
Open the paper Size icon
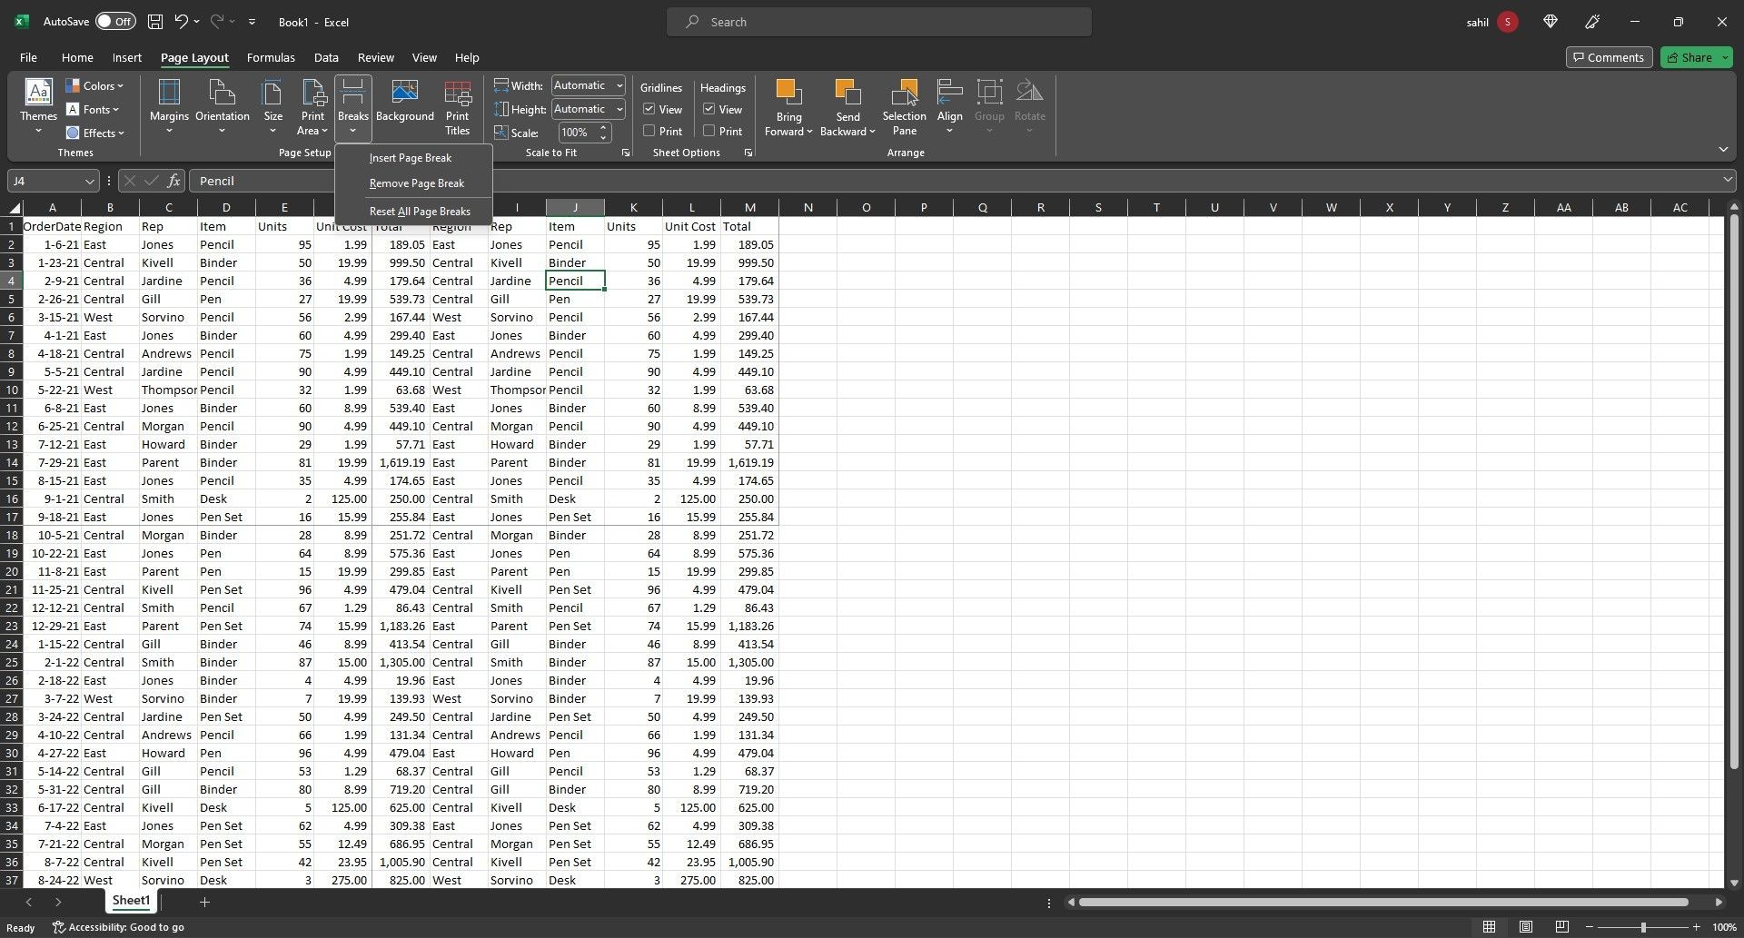pos(272,92)
